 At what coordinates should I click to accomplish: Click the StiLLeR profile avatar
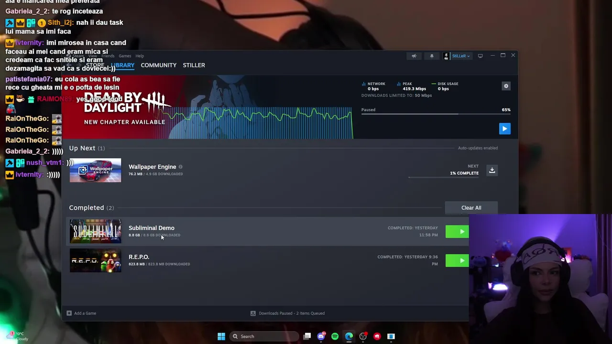tap(446, 56)
